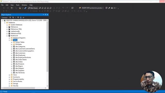Click the save all icon in toolbar
This screenshot has width=165, height=93.
pos(25,8)
